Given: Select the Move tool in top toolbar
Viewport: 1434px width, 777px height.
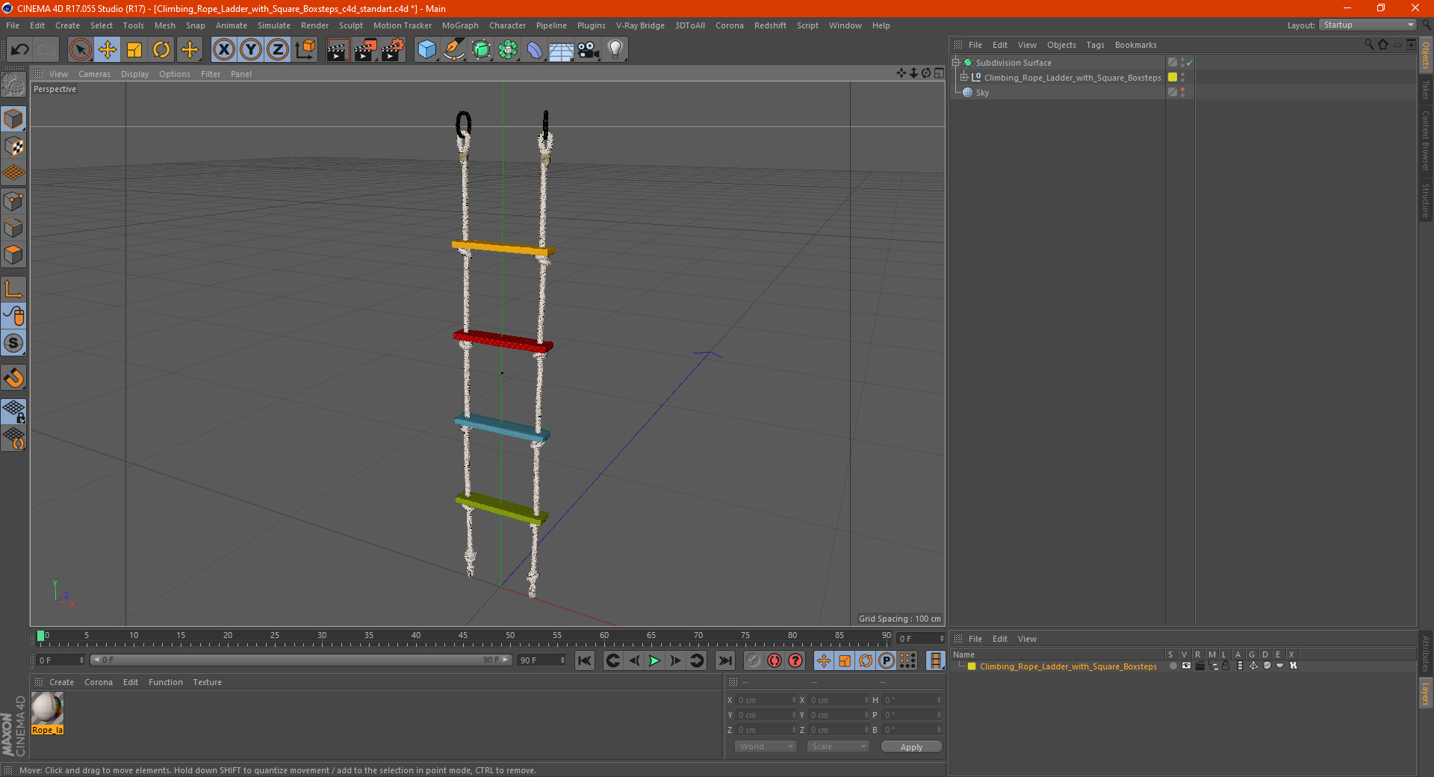Looking at the screenshot, I should [108, 50].
